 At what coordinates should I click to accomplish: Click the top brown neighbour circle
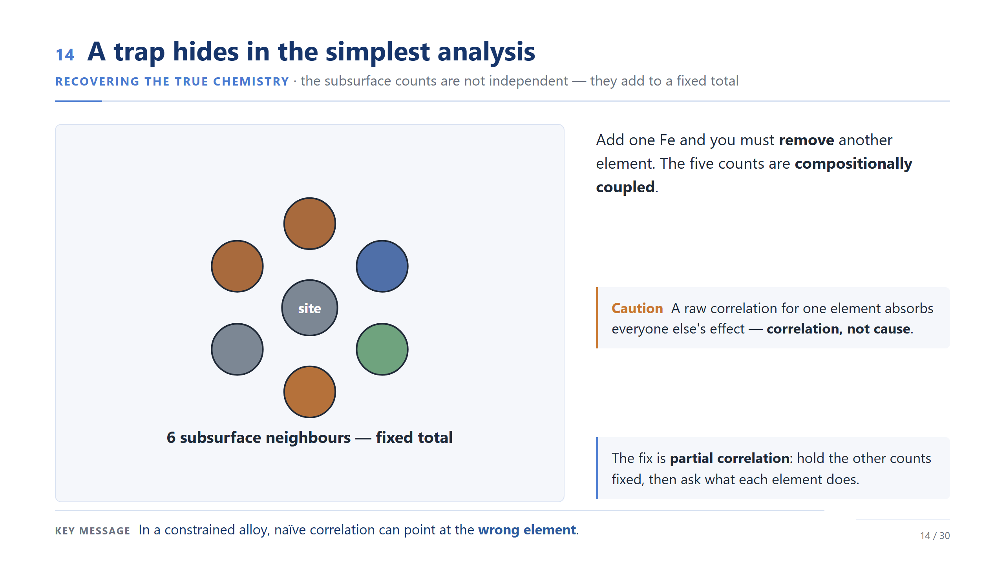(x=309, y=224)
